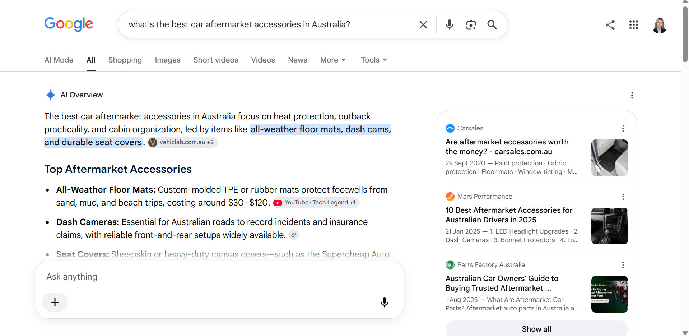Open the Google account profile picture
This screenshot has width=689, height=336.
point(660,25)
